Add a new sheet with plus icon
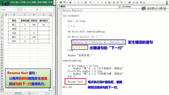Image resolution: width=169 pixels, height=95 pixels. 29,93
